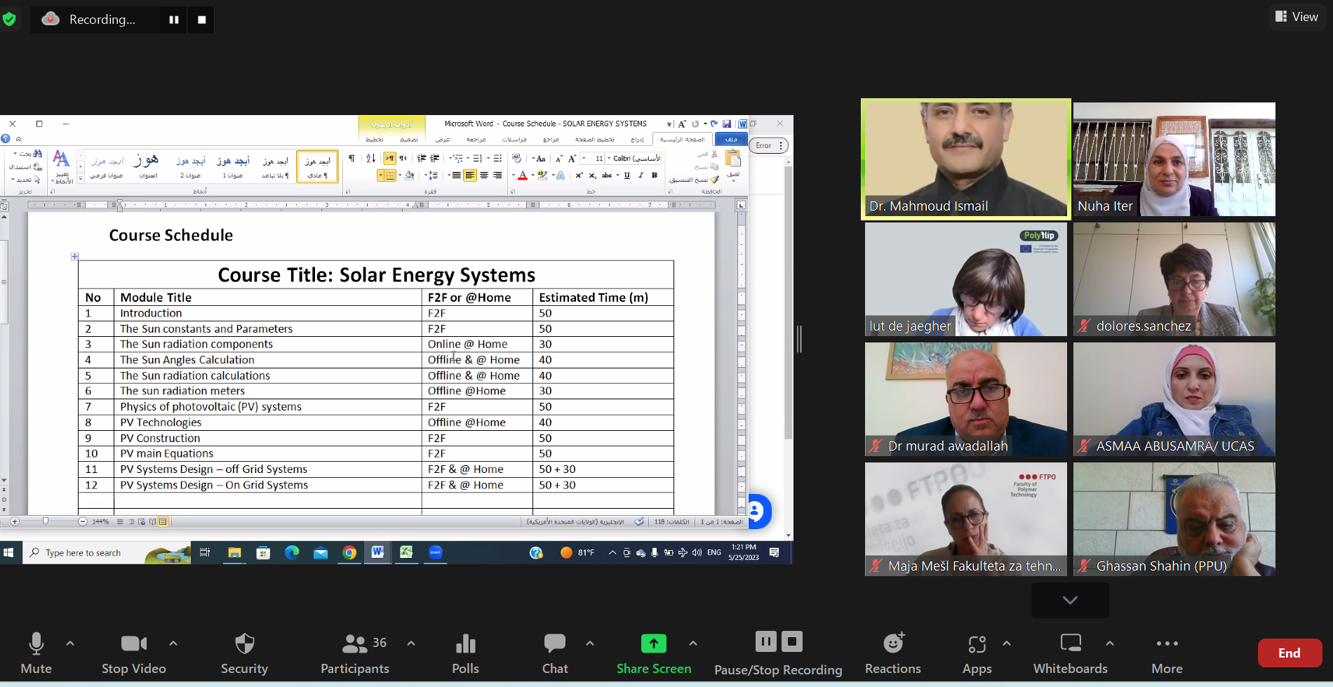Select Dr. Mahmoud Ismail video thumbnail
Image resolution: width=1333 pixels, height=687 pixels.
966,159
